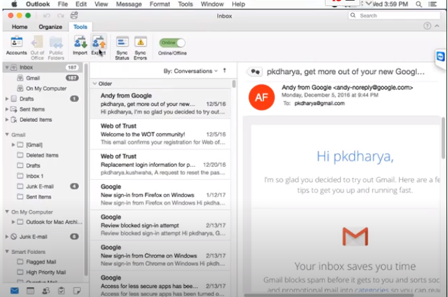Open the Format menu
Screen dimensions: 448x297
pyautogui.click(x=159, y=4)
